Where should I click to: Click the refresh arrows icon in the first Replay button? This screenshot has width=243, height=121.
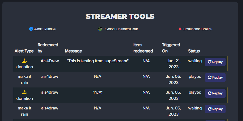tap(209, 62)
